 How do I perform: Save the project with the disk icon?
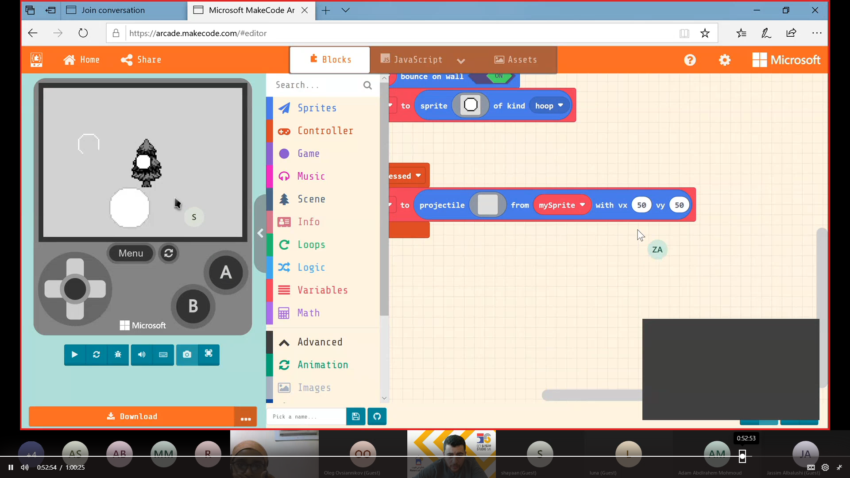click(355, 416)
